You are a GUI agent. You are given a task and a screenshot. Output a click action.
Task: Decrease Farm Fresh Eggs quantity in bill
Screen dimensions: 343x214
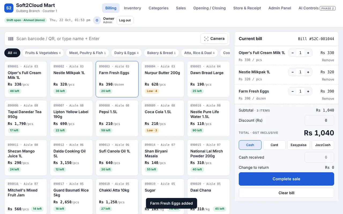(x=293, y=91)
